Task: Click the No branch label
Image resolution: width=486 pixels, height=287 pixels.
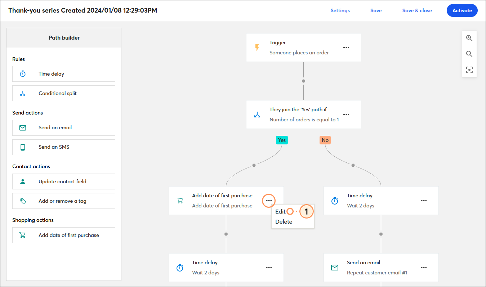Action: click(x=325, y=140)
